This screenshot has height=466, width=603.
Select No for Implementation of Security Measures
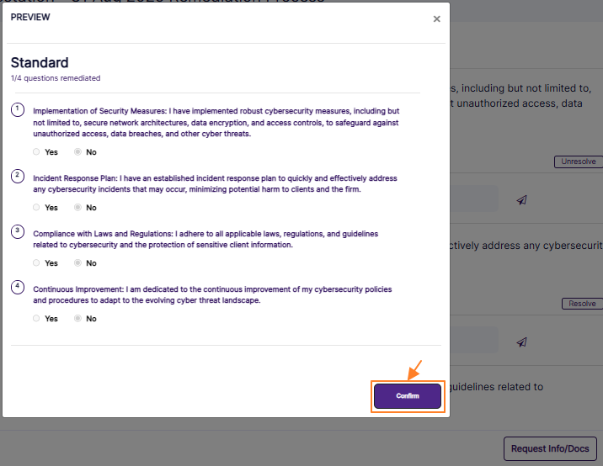(78, 152)
